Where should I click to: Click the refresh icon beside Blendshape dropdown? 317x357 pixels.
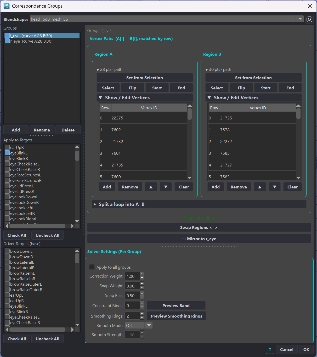click(309, 19)
